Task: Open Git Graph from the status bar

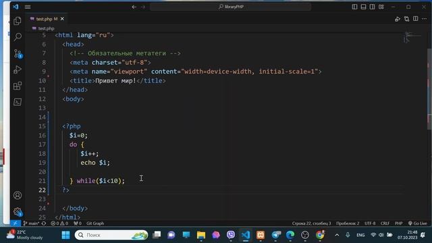Action: pos(95,223)
